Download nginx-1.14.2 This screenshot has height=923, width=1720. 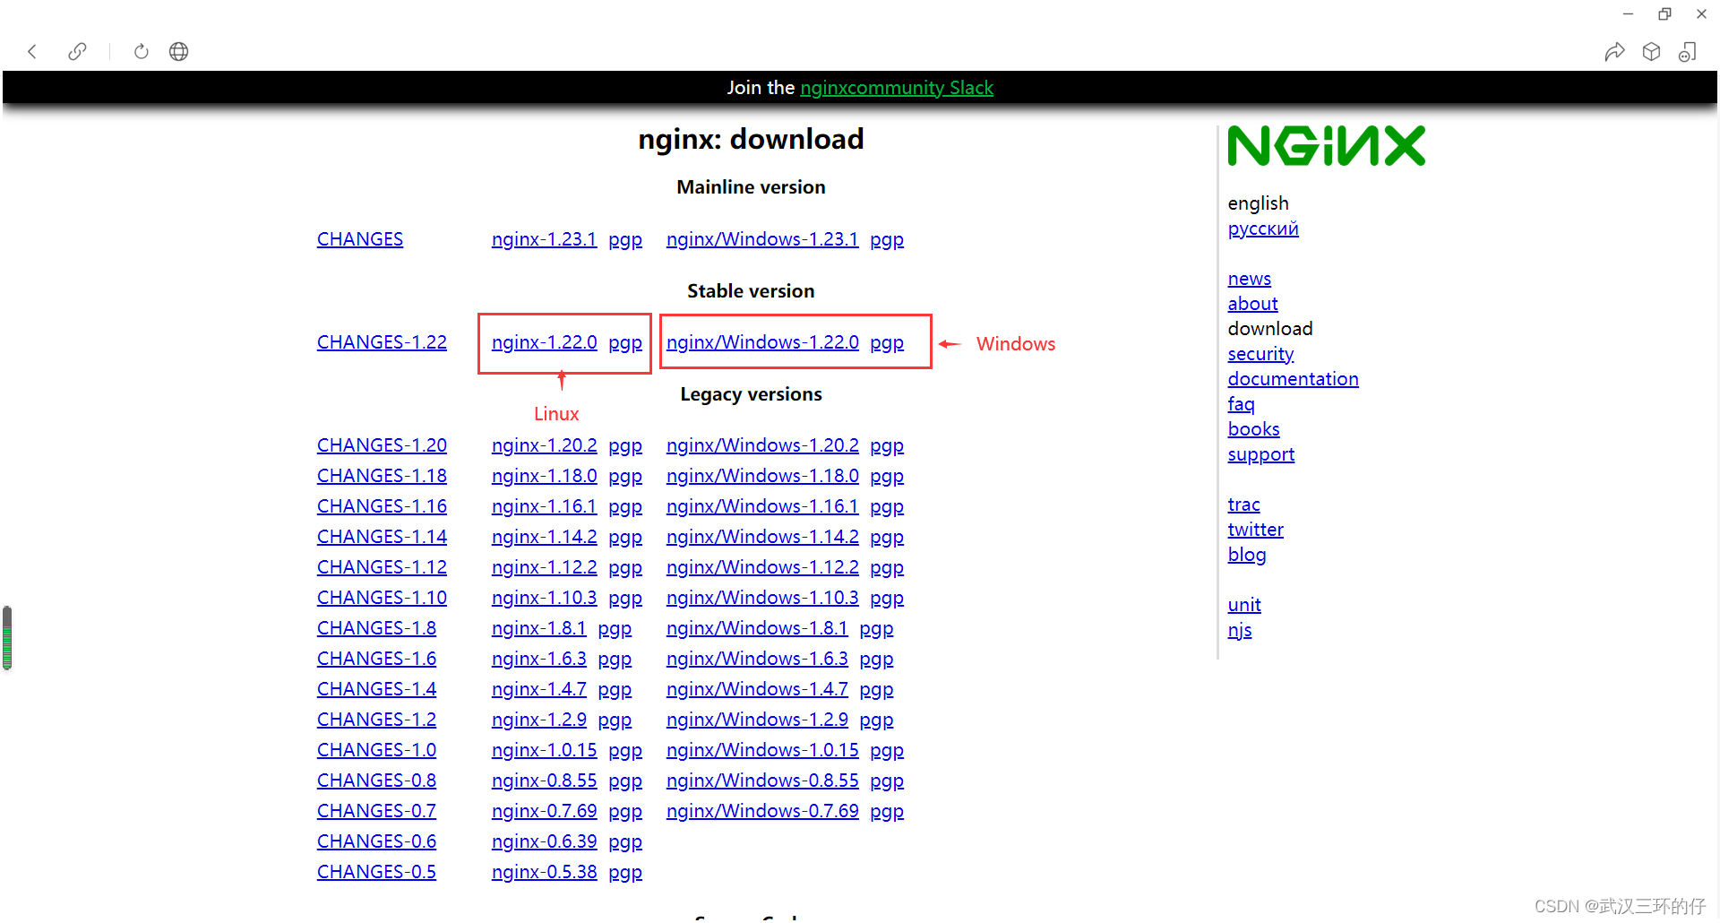pos(544,537)
